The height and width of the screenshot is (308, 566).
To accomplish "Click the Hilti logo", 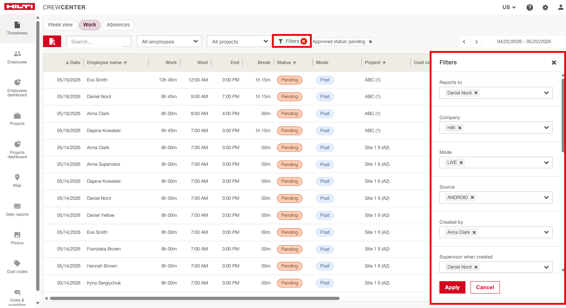I will [x=20, y=7].
